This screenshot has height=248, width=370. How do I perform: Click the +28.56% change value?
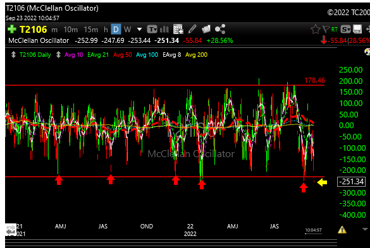click(x=219, y=40)
